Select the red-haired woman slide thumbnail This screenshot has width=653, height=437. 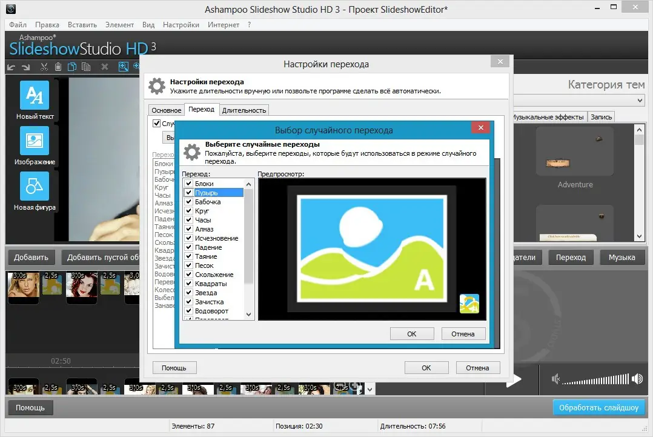click(x=81, y=284)
